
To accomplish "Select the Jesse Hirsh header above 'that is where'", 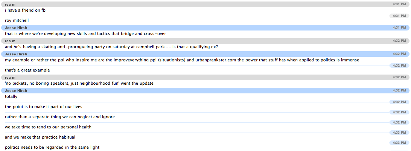I will [x=16, y=27].
